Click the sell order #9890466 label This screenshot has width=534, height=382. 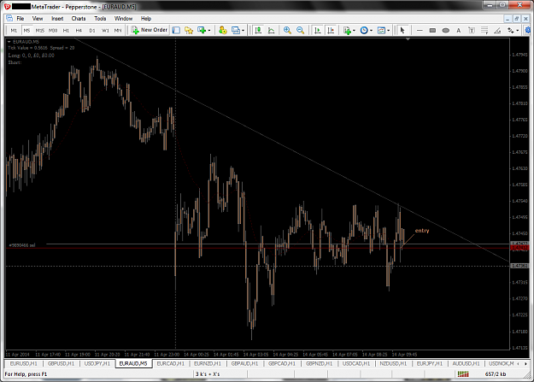coord(22,245)
